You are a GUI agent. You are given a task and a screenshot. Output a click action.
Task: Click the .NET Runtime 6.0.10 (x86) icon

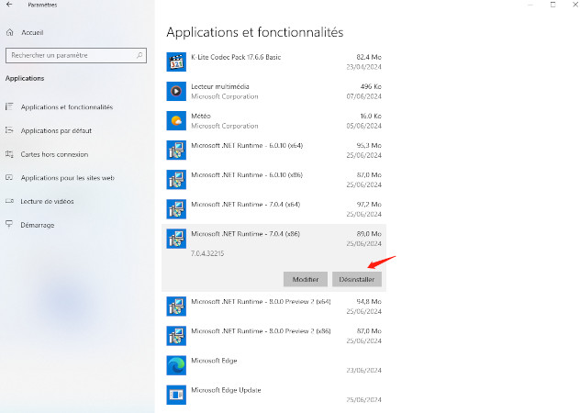(176, 180)
